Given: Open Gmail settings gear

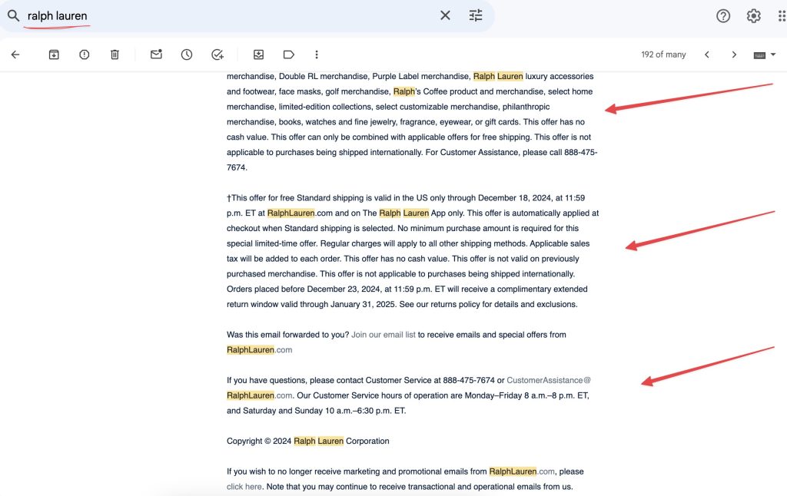Looking at the screenshot, I should 754,15.
